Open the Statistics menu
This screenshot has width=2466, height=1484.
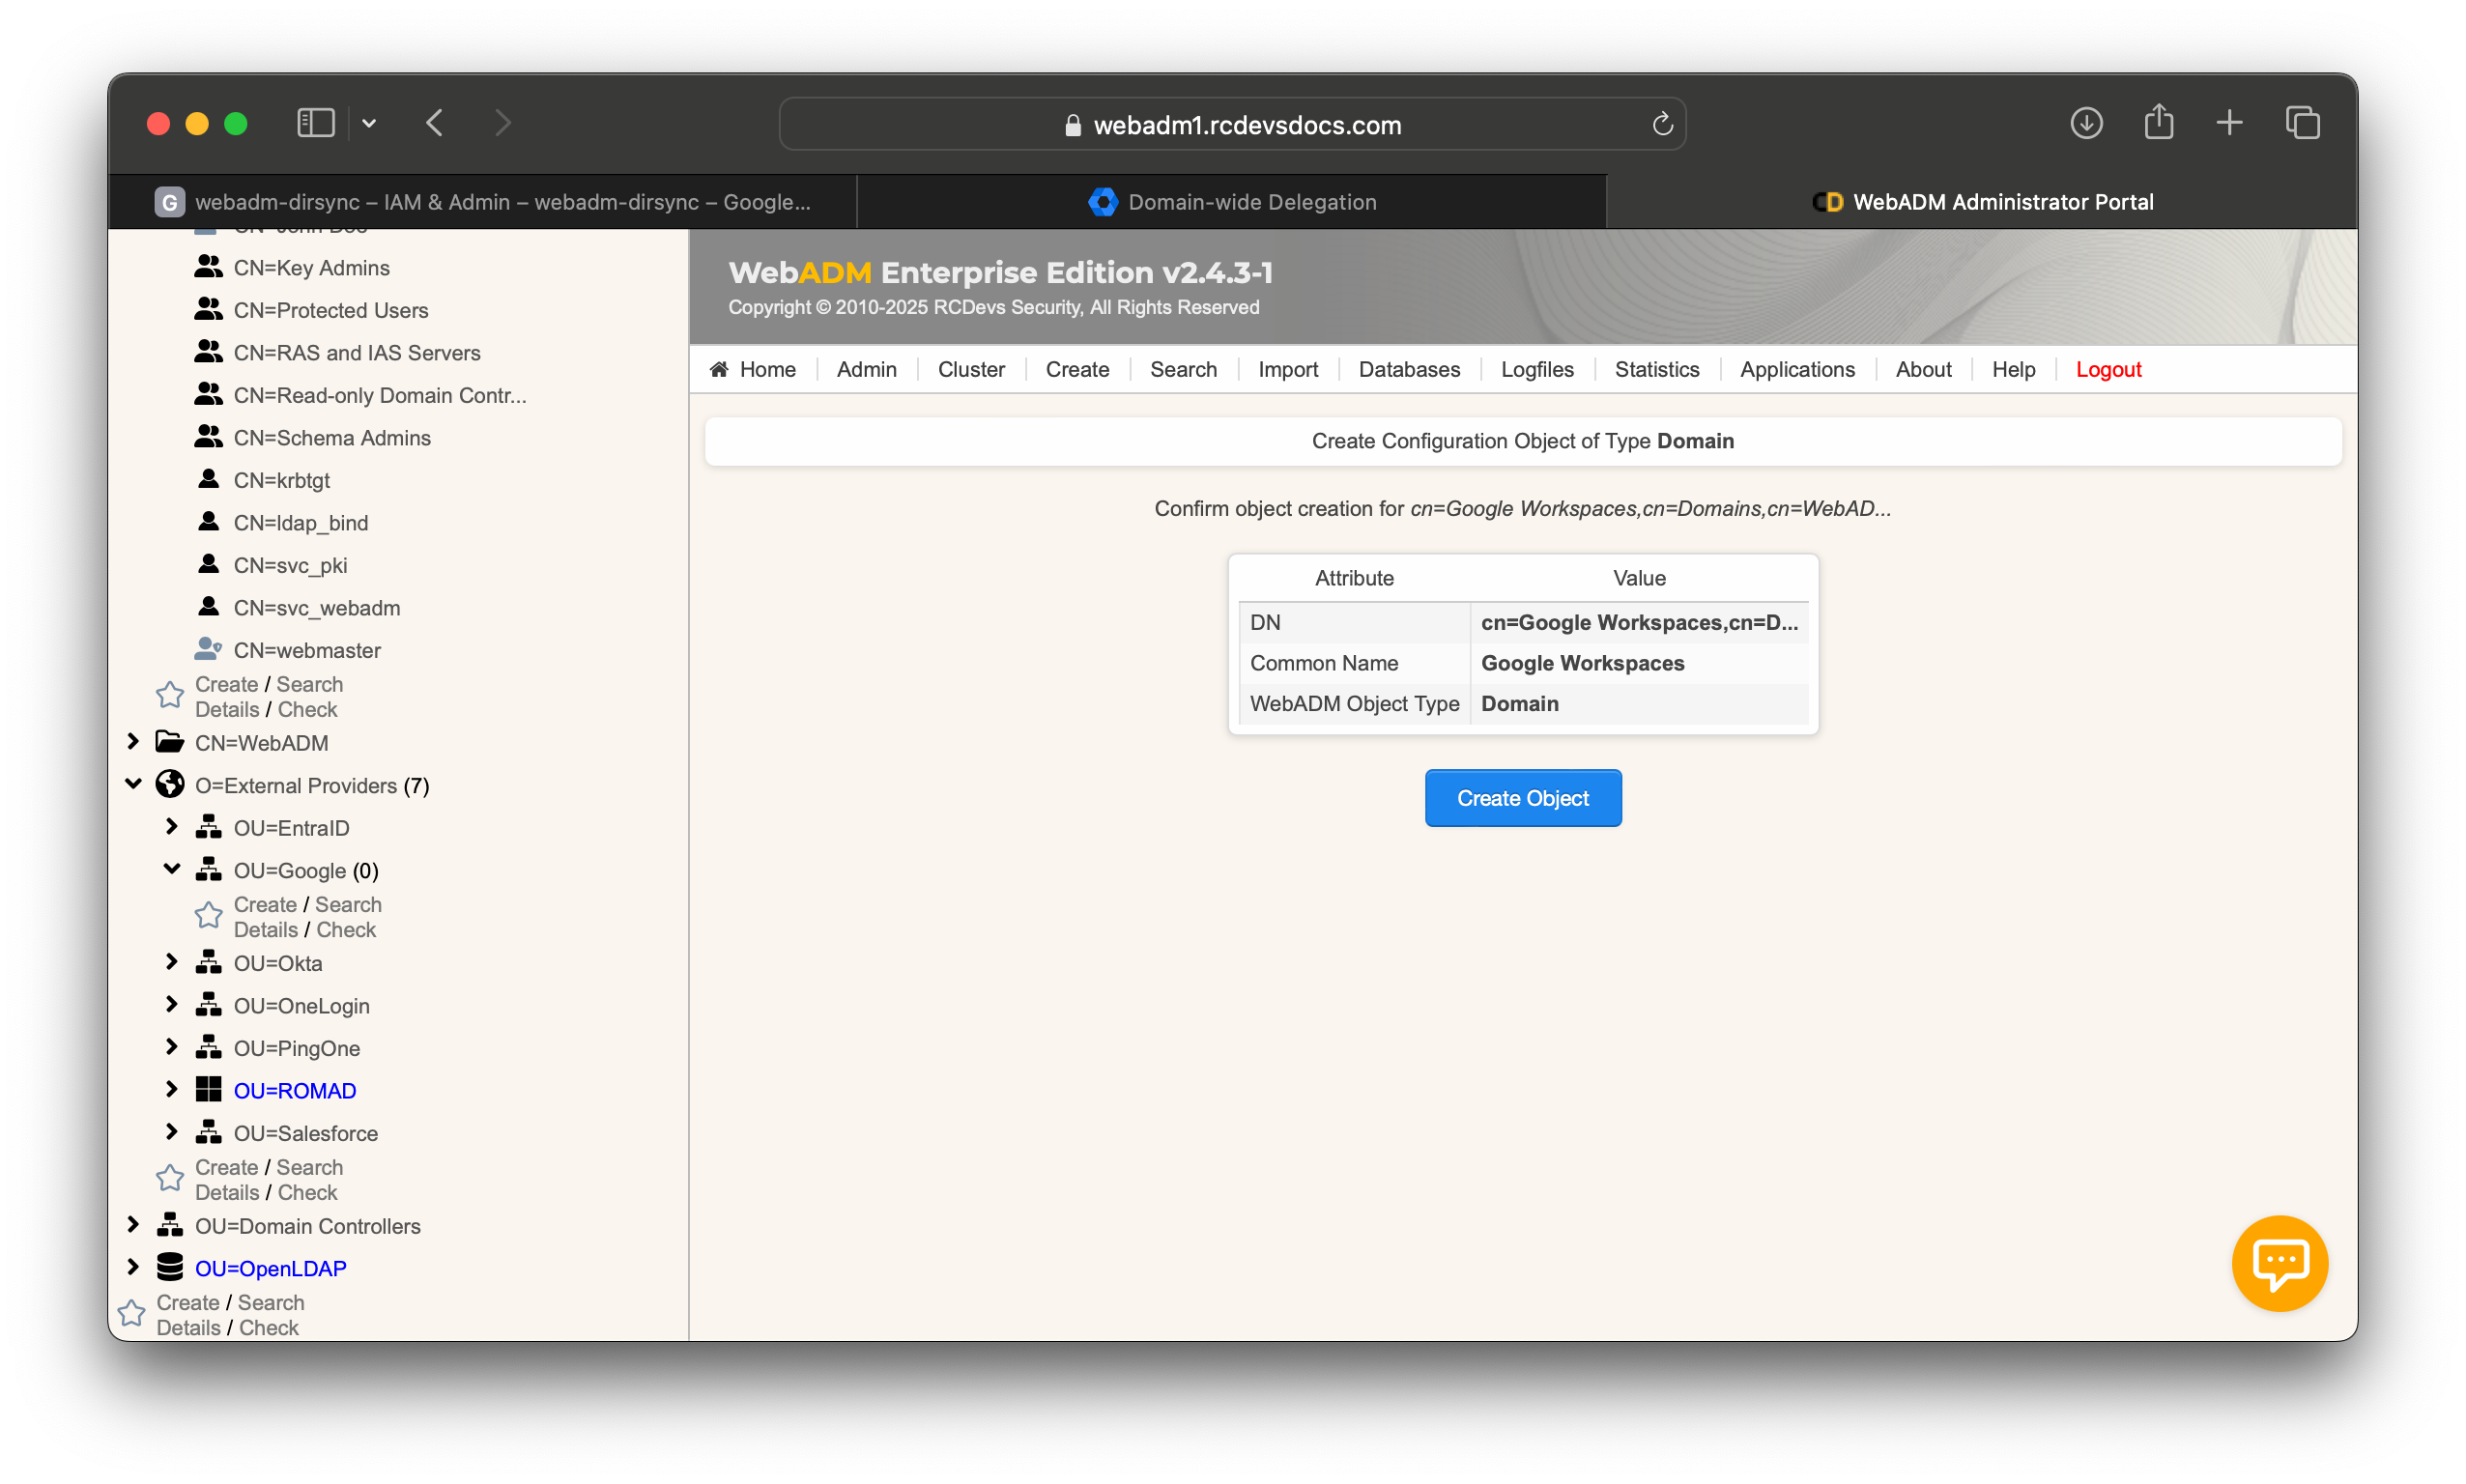(1656, 369)
